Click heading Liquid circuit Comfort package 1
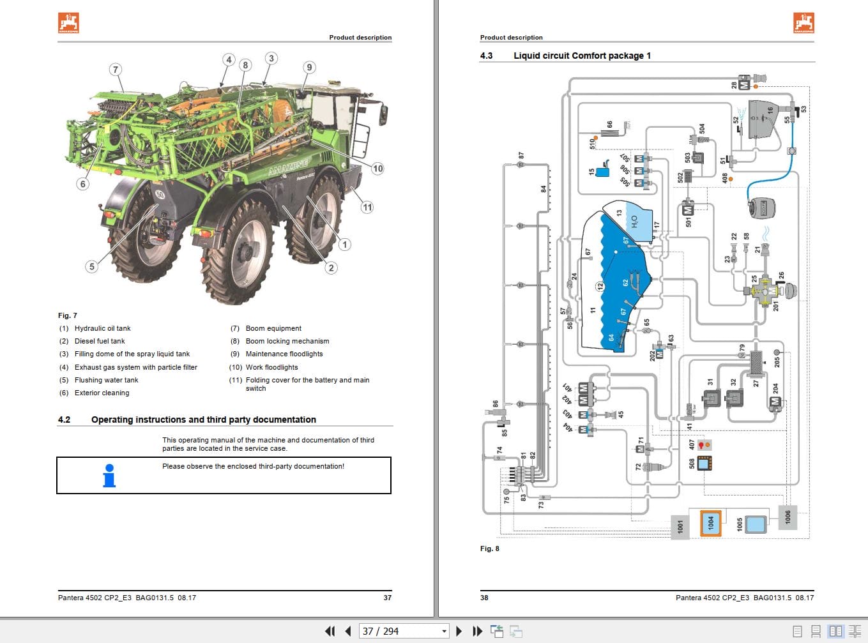The width and height of the screenshot is (868, 643). [x=581, y=56]
